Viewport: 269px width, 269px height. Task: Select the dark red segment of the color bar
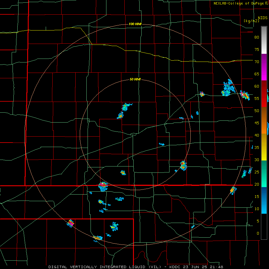(264, 94)
